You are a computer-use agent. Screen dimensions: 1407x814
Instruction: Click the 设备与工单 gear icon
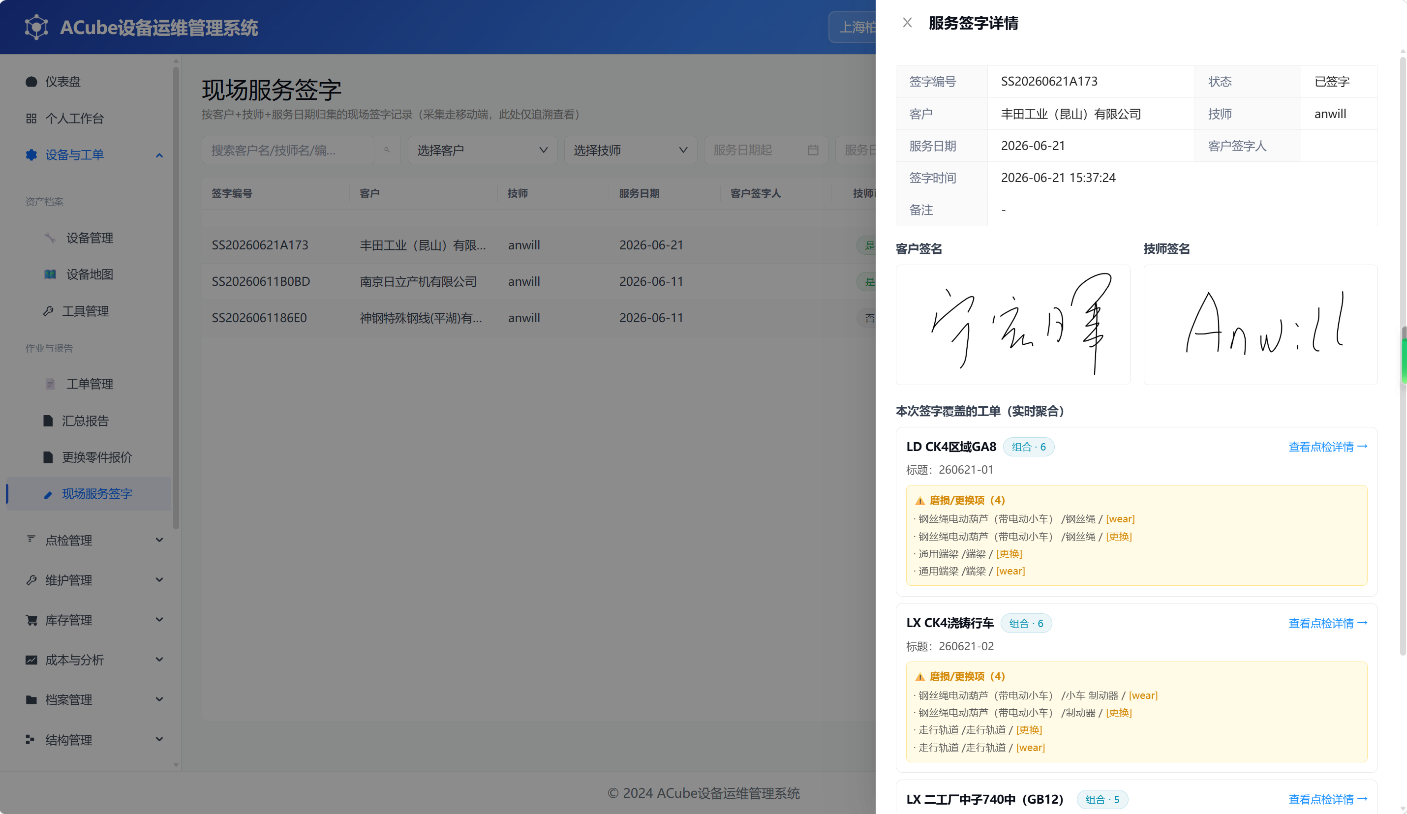pyautogui.click(x=31, y=154)
